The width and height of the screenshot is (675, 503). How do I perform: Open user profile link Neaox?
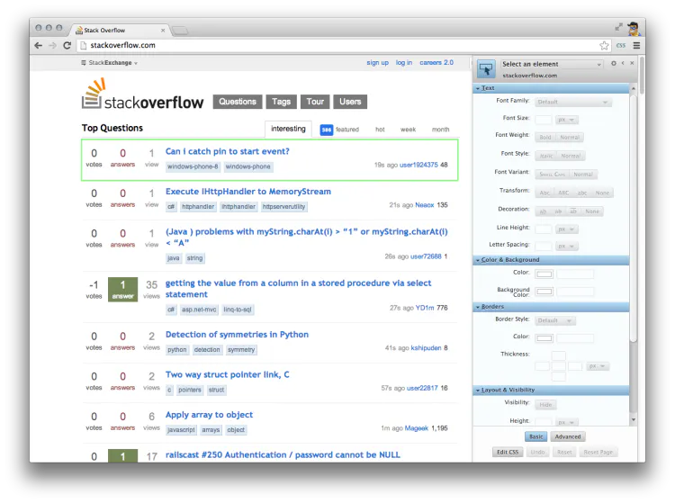point(425,205)
